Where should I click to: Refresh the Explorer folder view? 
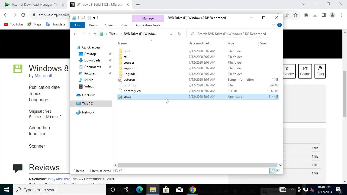point(179,34)
